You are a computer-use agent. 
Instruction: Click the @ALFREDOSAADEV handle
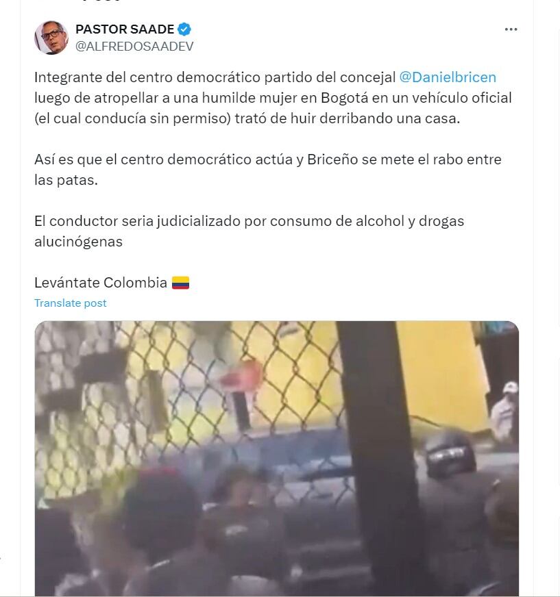[x=134, y=46]
